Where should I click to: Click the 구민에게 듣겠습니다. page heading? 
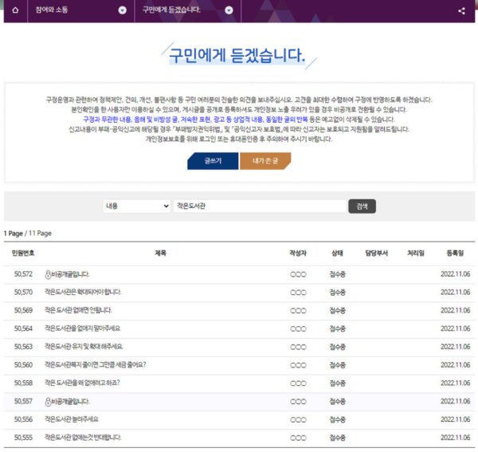(x=237, y=55)
